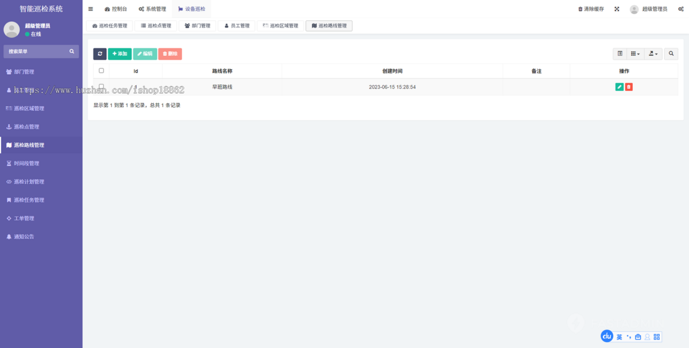Viewport: 689px width, 348px height.
Task: Open settings via gear icon at top right
Action: point(680,9)
